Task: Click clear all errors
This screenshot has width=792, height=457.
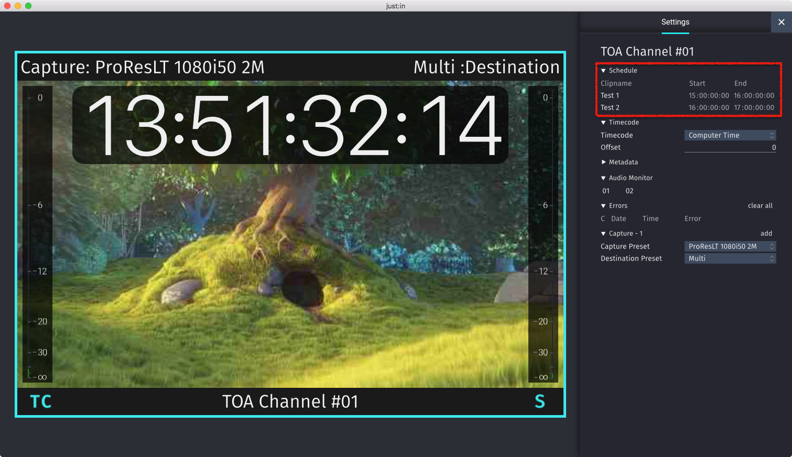Action: tap(760, 206)
